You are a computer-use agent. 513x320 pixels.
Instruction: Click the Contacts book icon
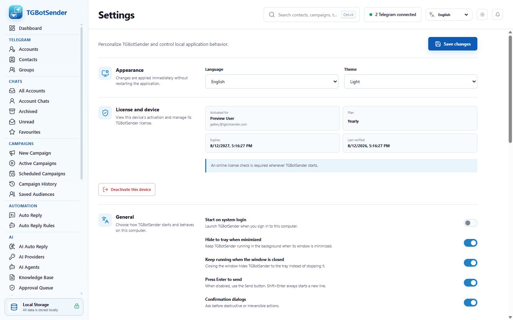[12, 59]
